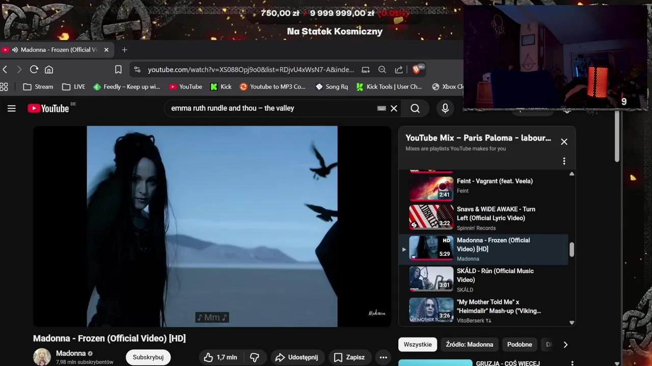
Task: Open the Kick Tools bookmark
Action: click(x=389, y=87)
